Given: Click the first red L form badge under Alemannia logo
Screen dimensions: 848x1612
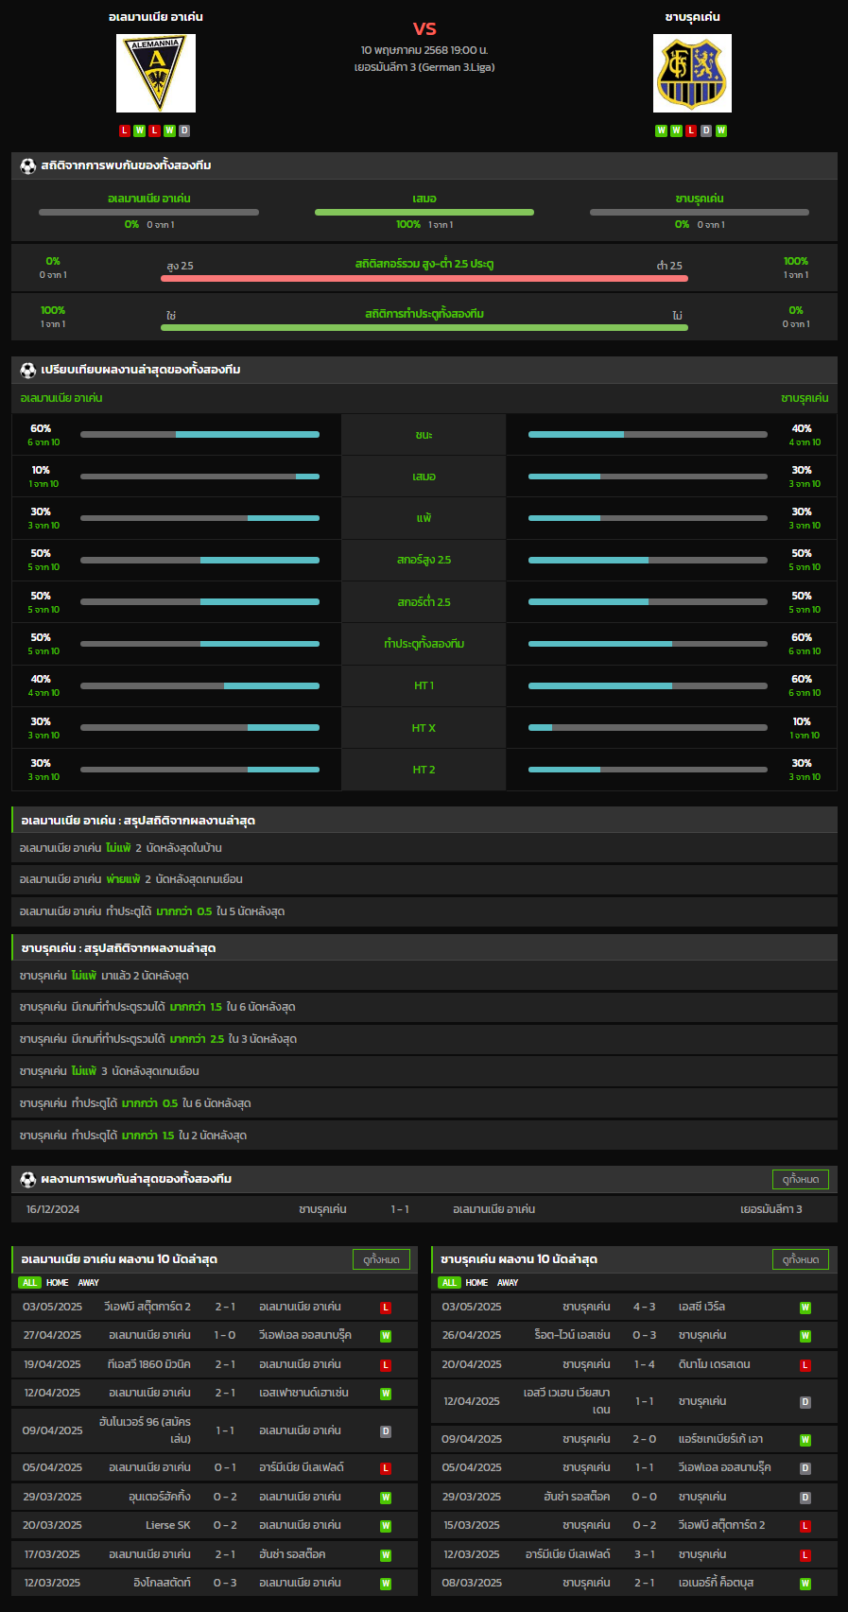Looking at the screenshot, I should (125, 130).
